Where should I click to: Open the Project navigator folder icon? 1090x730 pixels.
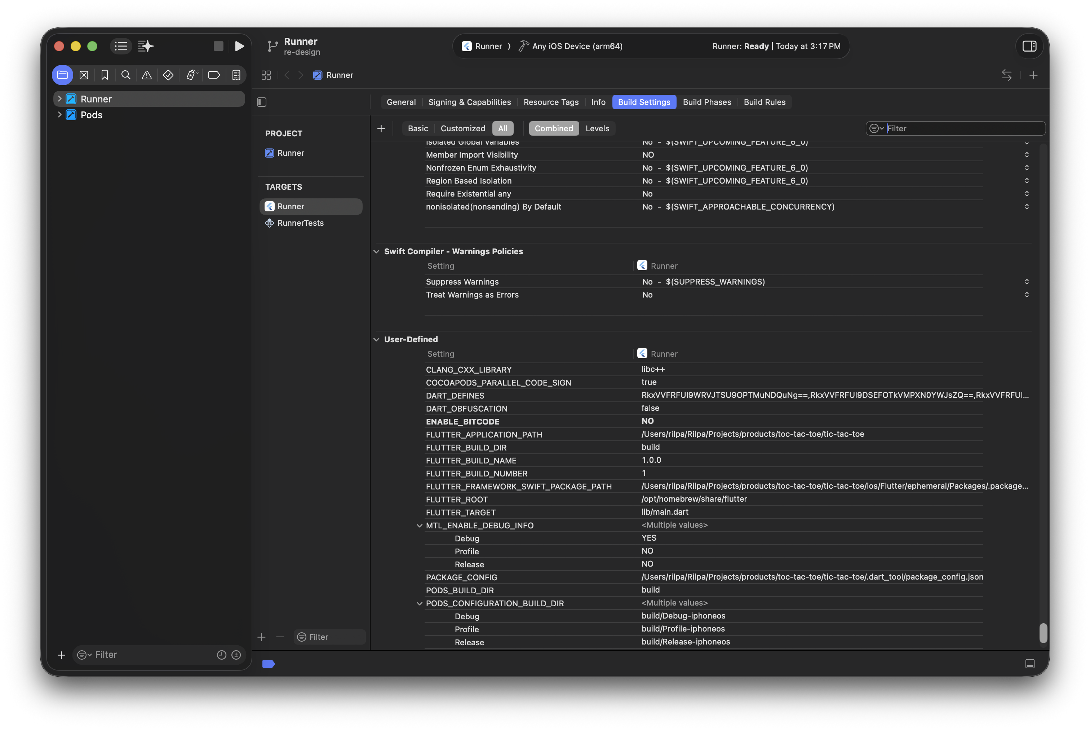62,75
